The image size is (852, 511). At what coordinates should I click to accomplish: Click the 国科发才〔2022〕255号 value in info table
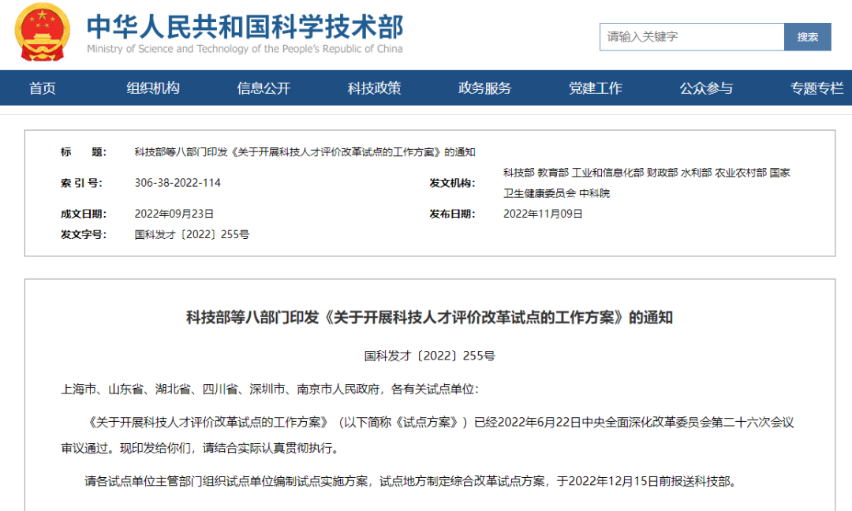click(x=192, y=234)
